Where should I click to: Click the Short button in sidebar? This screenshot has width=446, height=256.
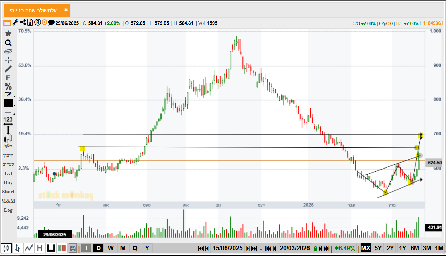[x=8, y=192]
